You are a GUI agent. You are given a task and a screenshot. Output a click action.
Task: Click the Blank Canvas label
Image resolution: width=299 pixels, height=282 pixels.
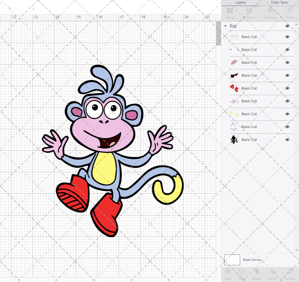pyautogui.click(x=252, y=260)
